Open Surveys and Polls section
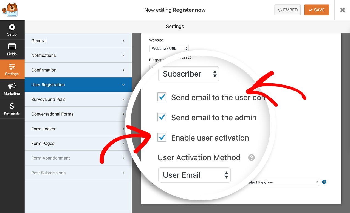The image size is (350, 213). click(78, 100)
